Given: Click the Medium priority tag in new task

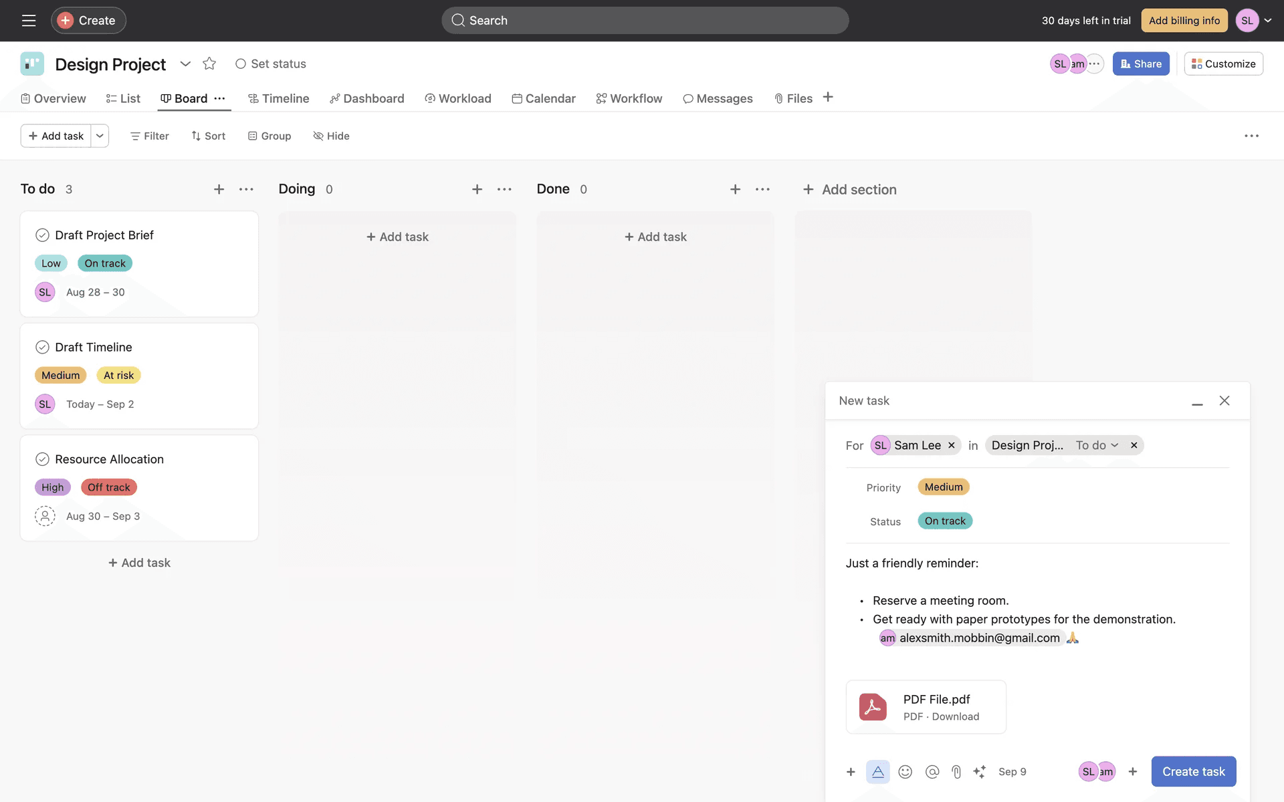Looking at the screenshot, I should pyautogui.click(x=943, y=487).
